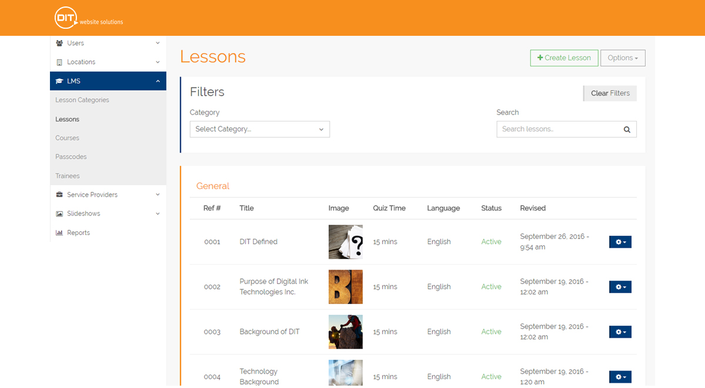
Task: Click the Language column header
Action: [x=444, y=208]
